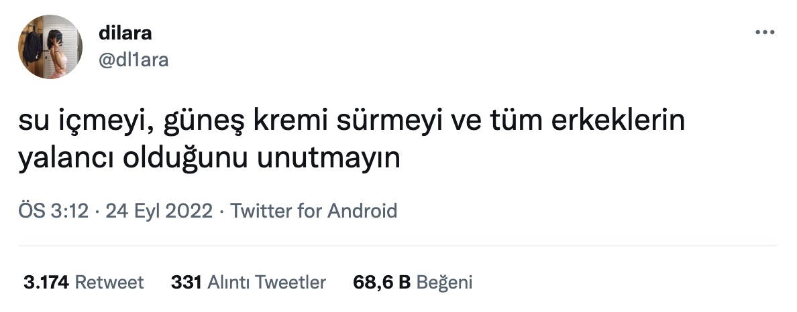This screenshot has height=312, width=797.
Task: Click the ÖS 3:12 timestamp
Action: (x=54, y=210)
